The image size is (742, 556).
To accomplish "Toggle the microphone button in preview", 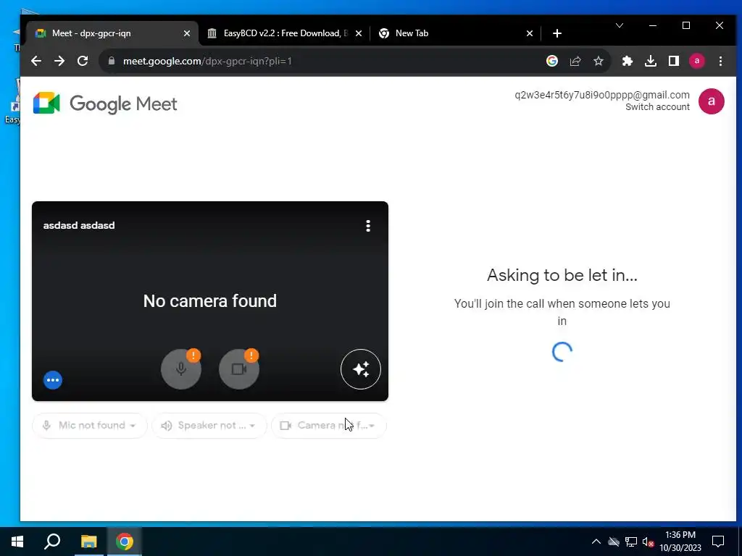I will coord(181,369).
